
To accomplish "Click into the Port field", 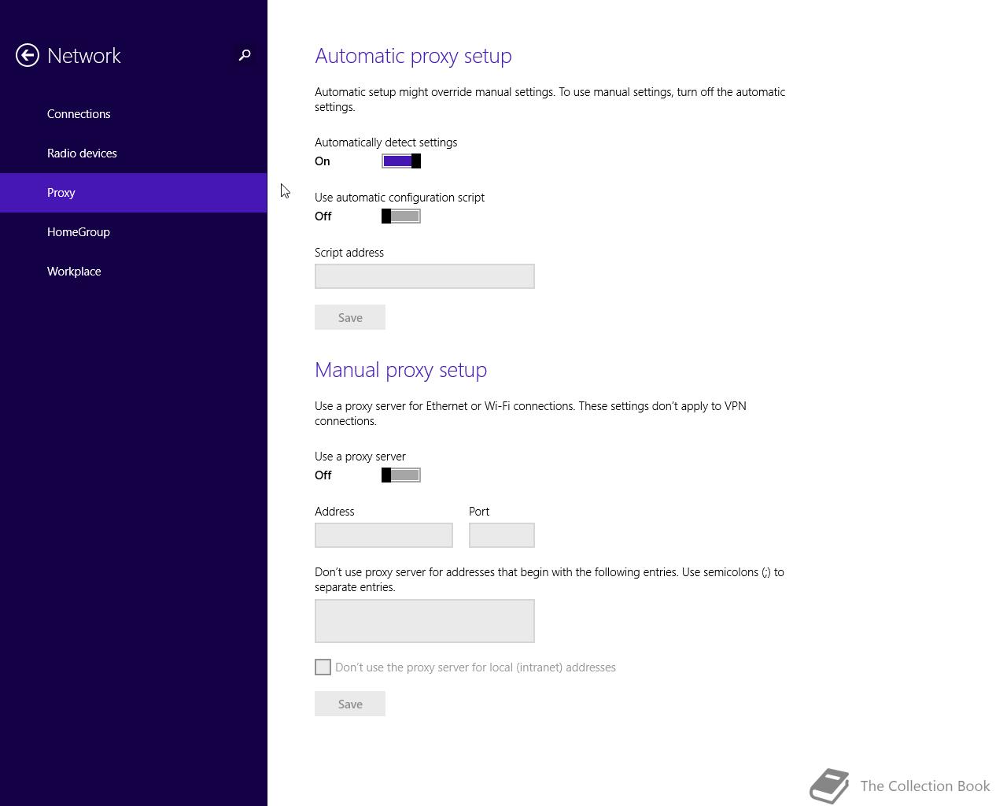I will [x=502, y=535].
